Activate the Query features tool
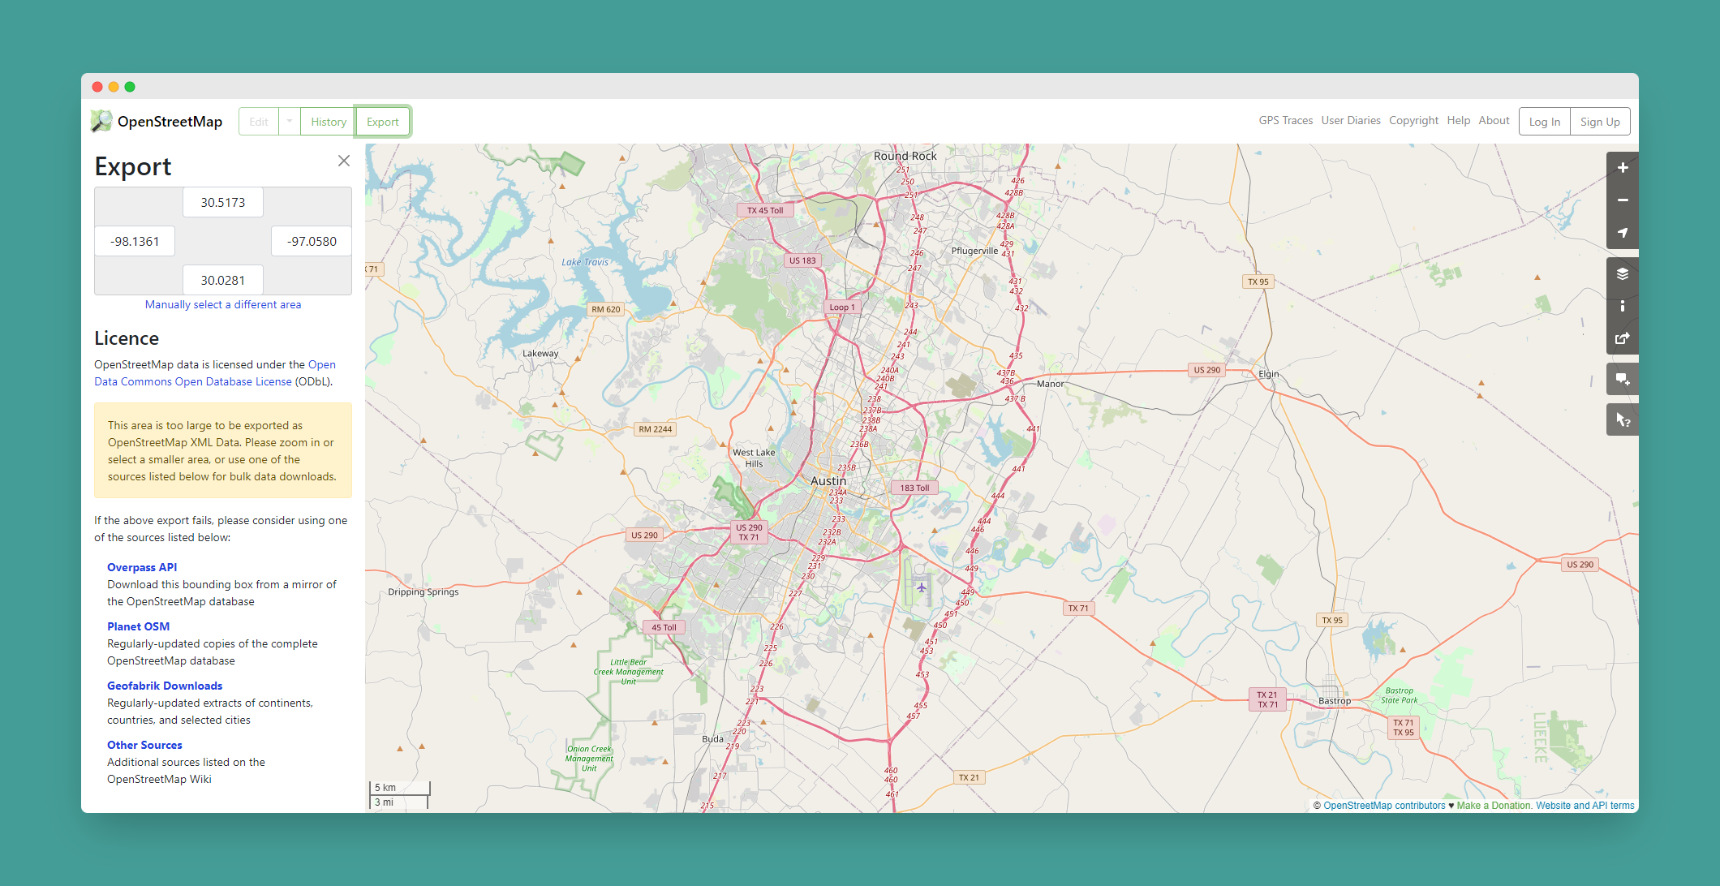The width and height of the screenshot is (1720, 886). point(1622,419)
